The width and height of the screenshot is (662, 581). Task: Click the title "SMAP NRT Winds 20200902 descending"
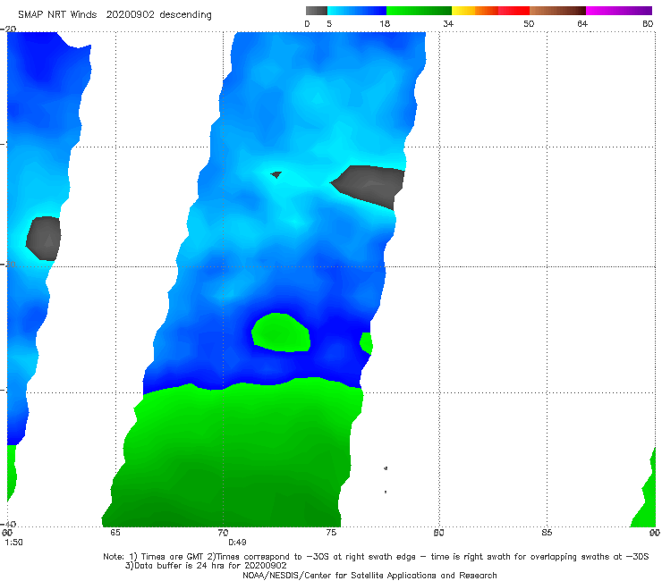point(115,14)
